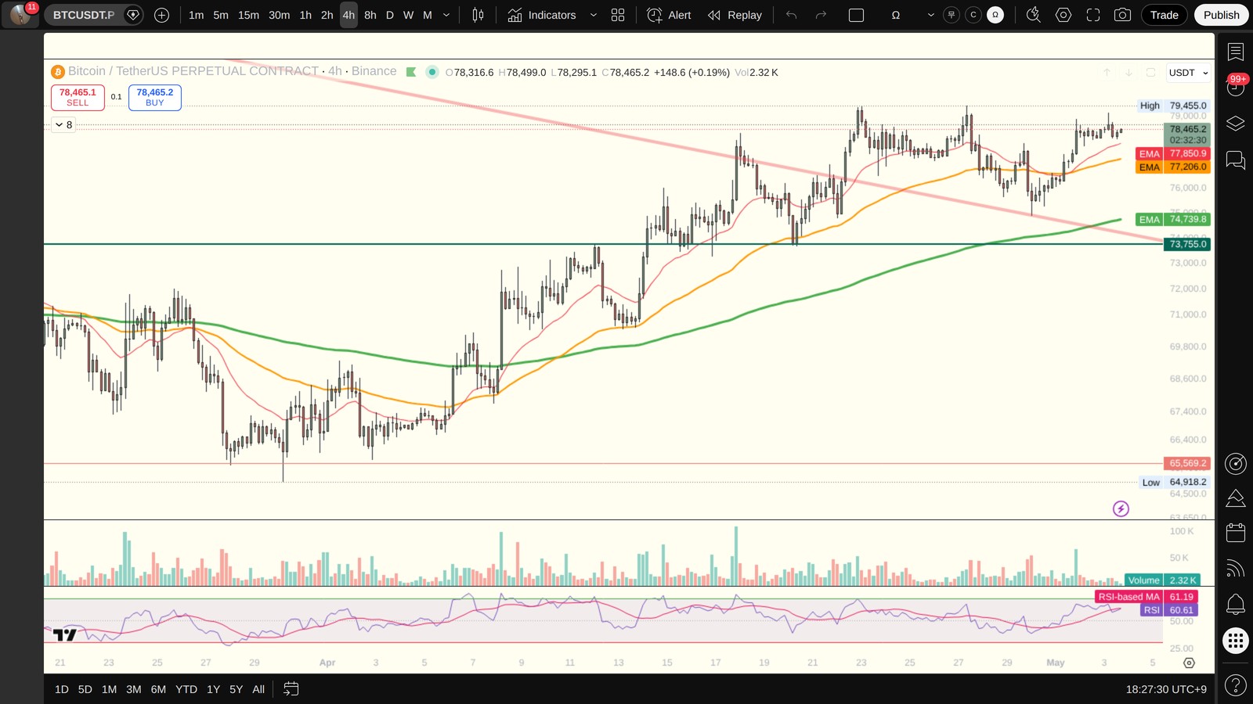Select the 1D date range

click(x=62, y=689)
